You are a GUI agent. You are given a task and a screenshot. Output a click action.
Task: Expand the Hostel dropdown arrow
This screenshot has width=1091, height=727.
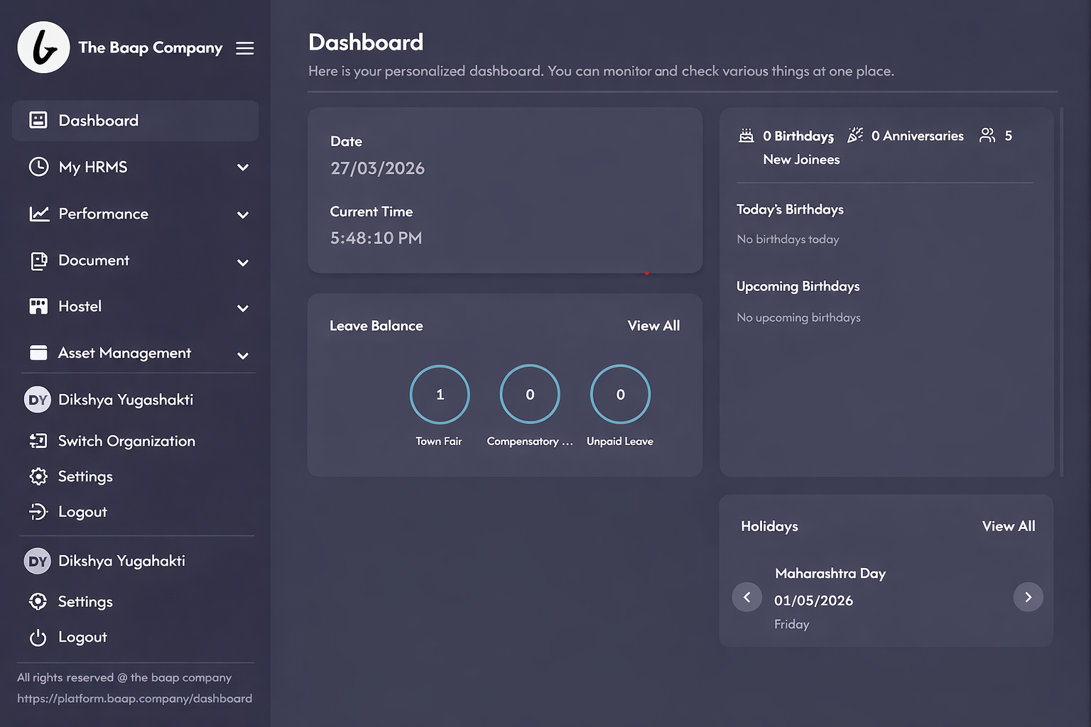[x=243, y=308]
